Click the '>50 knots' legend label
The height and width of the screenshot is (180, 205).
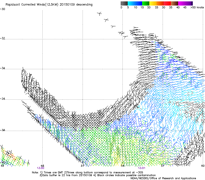tap(197, 7)
